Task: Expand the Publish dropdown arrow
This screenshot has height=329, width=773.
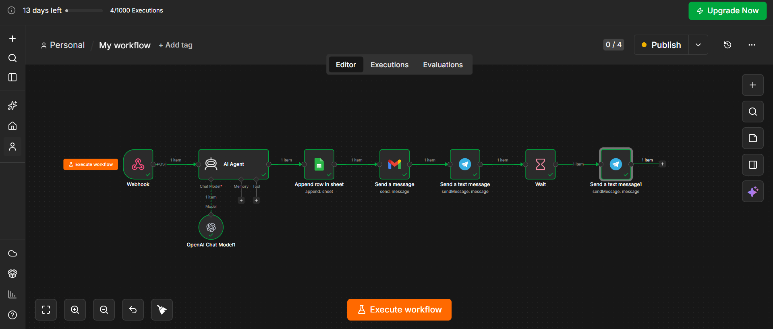Action: [698, 45]
